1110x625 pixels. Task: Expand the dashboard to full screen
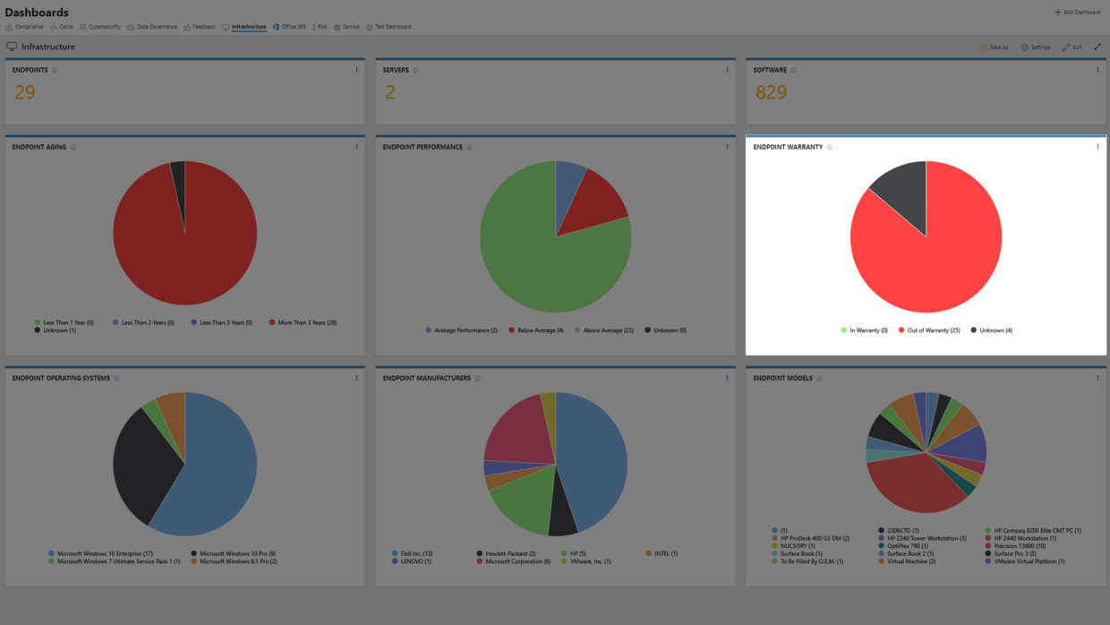1097,47
